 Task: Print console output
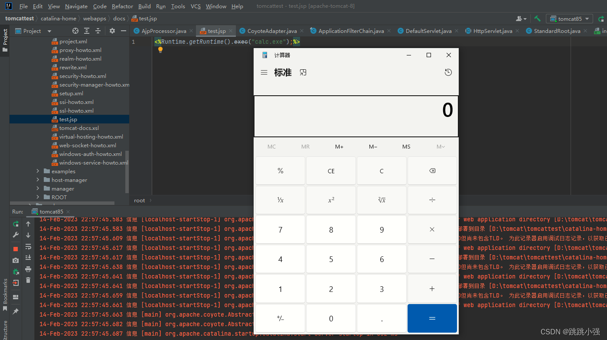pos(28,269)
